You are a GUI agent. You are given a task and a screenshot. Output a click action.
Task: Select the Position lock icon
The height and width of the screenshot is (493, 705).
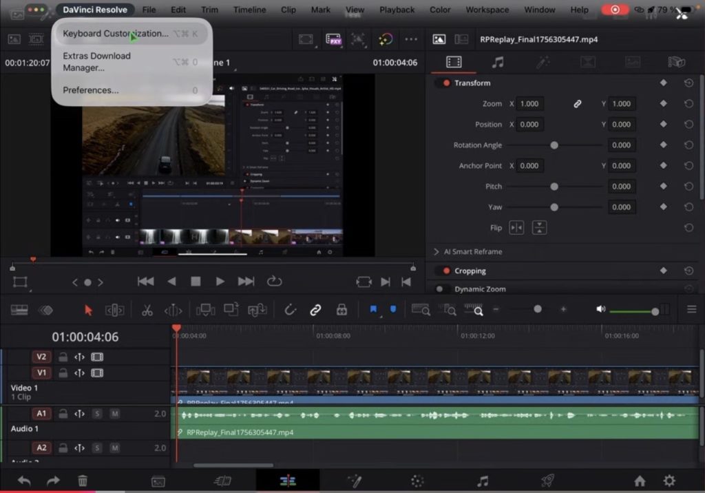tap(342, 310)
